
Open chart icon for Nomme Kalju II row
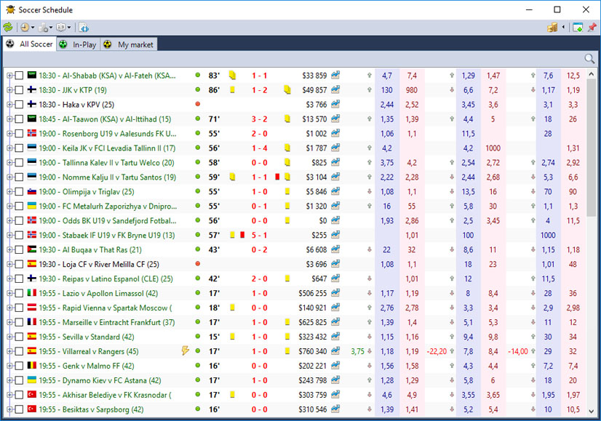(335, 177)
